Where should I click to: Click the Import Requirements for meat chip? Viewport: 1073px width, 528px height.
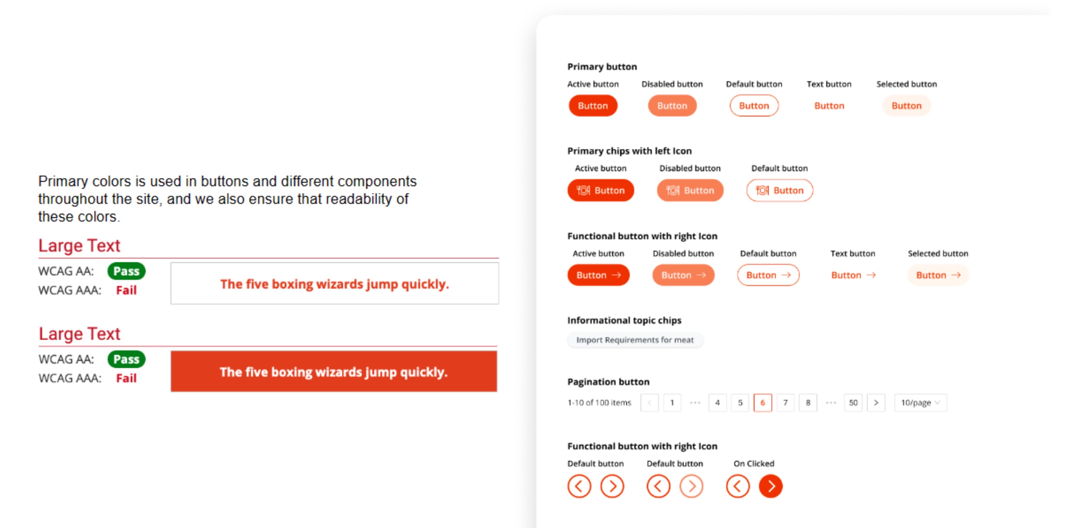pyautogui.click(x=635, y=340)
